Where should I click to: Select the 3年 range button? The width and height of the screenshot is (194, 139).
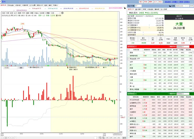click(x=118, y=138)
